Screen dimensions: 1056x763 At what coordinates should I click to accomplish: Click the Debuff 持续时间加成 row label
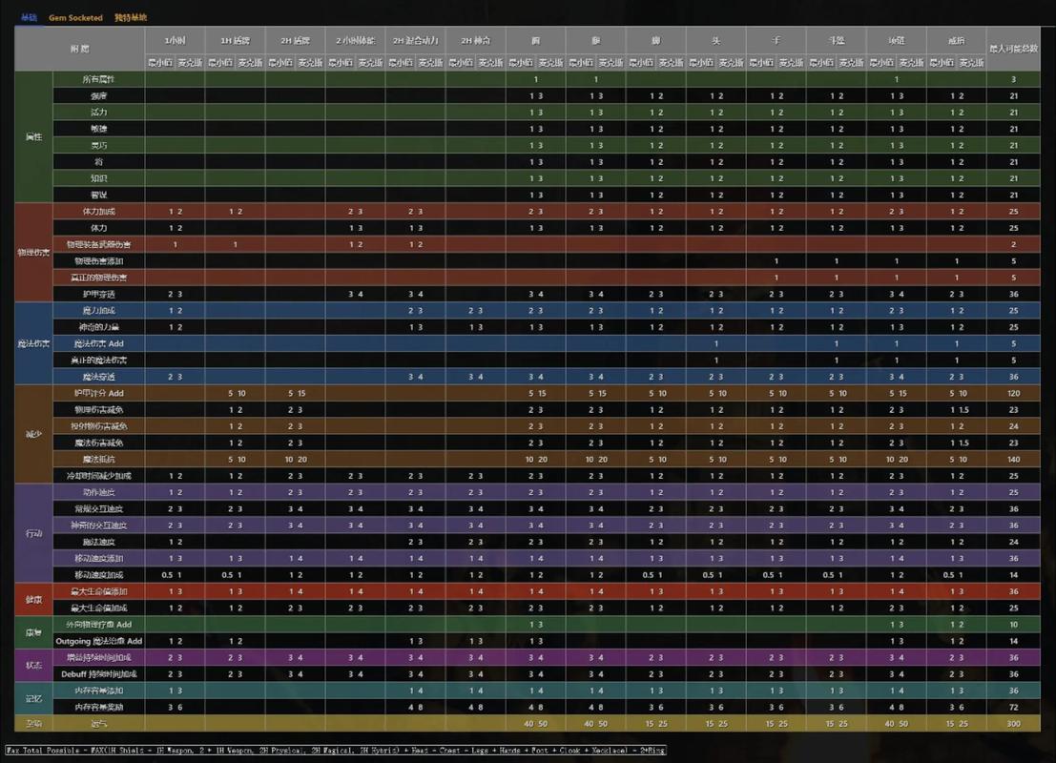pyautogui.click(x=99, y=673)
